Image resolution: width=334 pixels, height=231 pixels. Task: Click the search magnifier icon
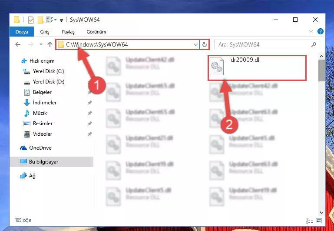click(314, 44)
